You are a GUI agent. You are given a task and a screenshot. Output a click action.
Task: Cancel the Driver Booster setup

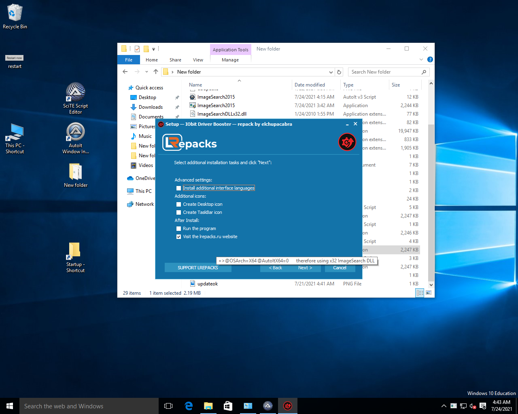click(340, 268)
